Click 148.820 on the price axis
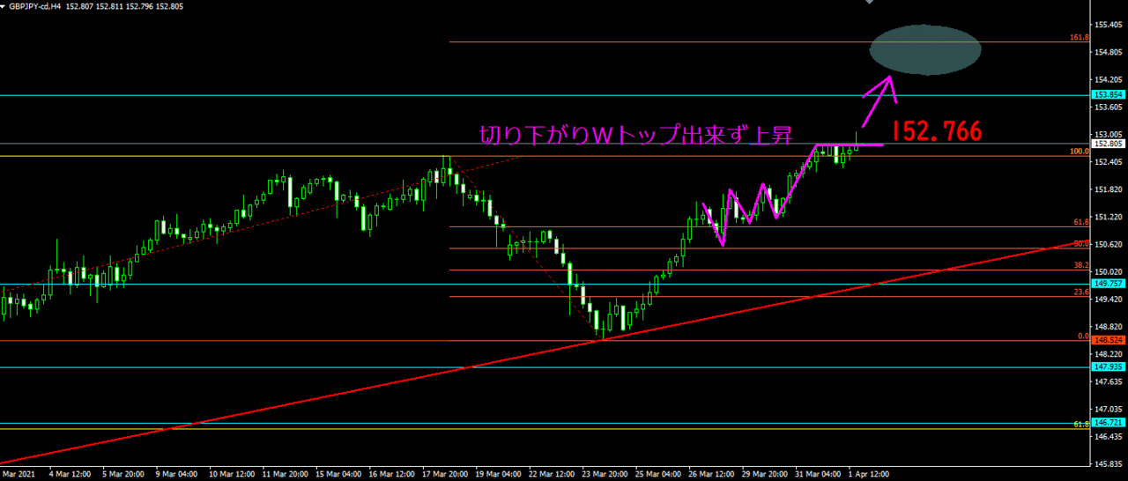This screenshot has height=481, width=1128. tap(1109, 326)
